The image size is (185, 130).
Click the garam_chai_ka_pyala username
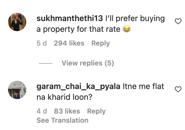(x=79, y=87)
